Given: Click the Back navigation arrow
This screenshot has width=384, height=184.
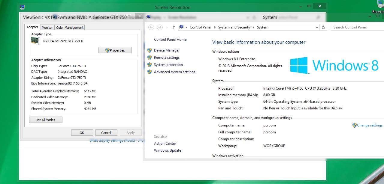Looking at the screenshot, I should pyautogui.click(x=151, y=27).
